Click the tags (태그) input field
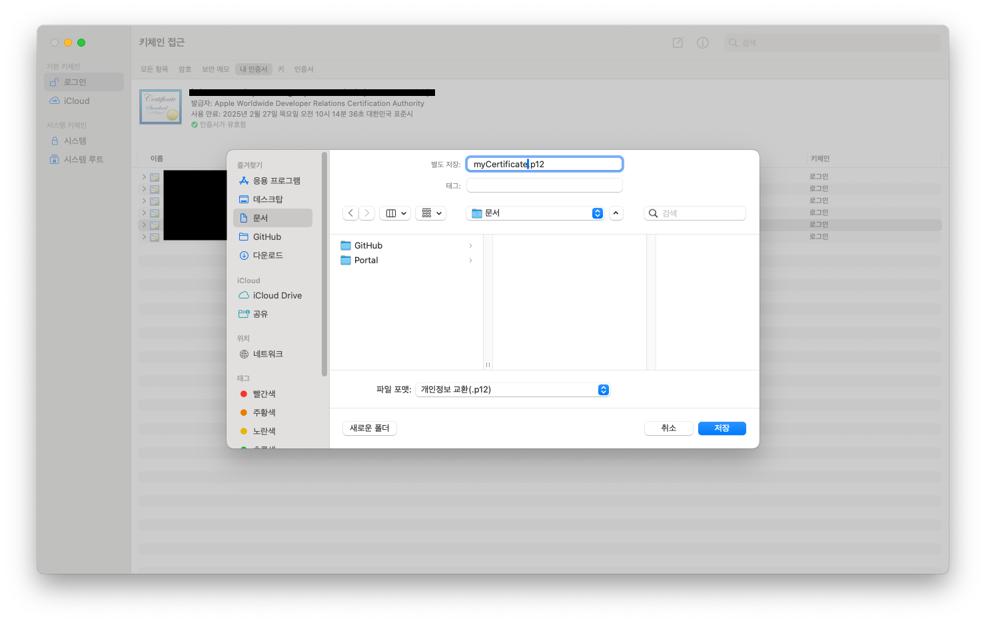 tap(544, 185)
